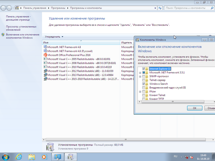Screen dimensions: 215x161
Task: Enable SNMP-протокол component checkbox
Action: point(143,76)
